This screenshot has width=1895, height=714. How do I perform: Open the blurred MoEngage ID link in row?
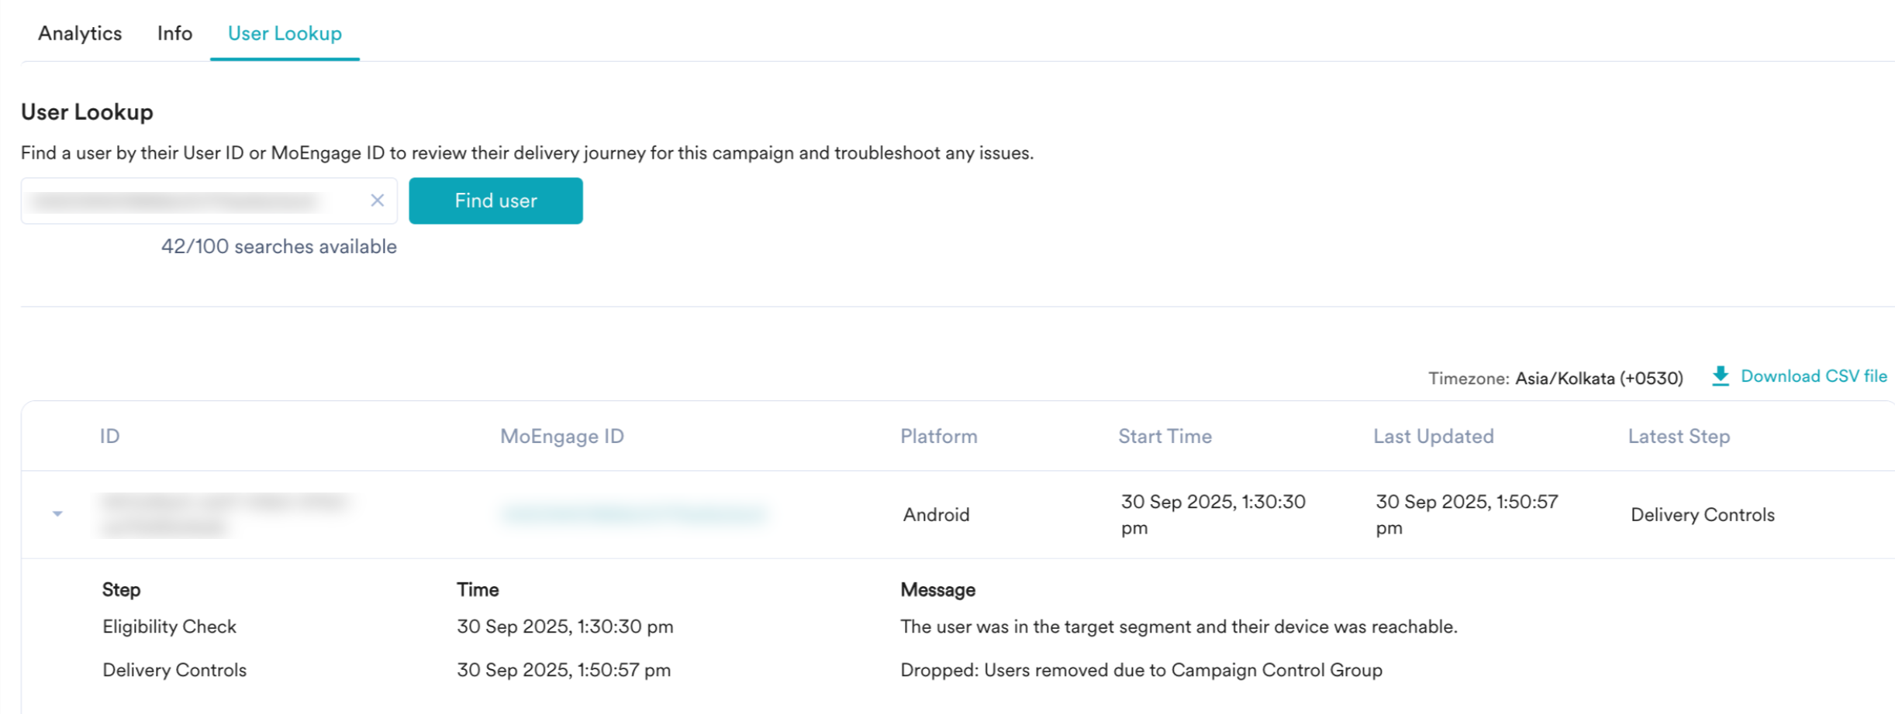click(x=633, y=514)
